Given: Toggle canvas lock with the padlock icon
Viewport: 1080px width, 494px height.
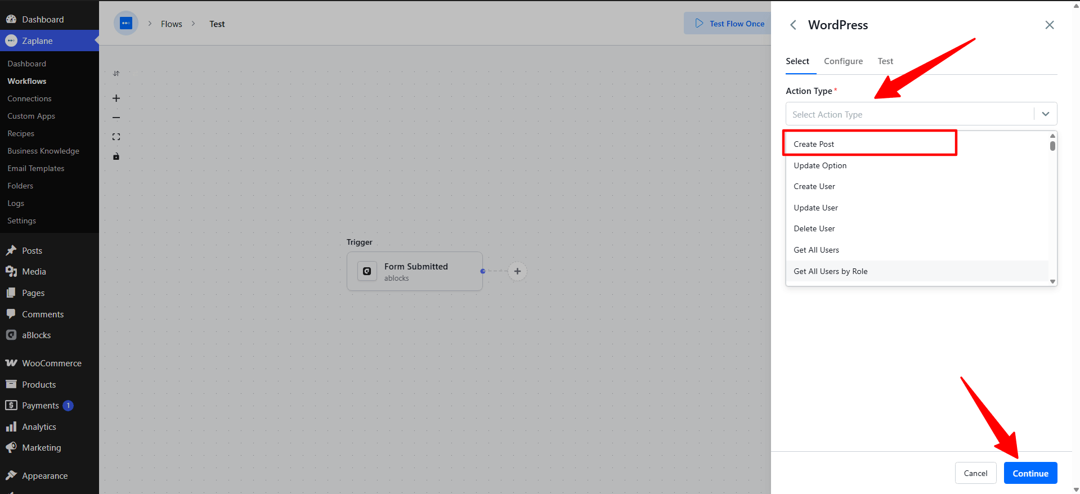Looking at the screenshot, I should tap(116, 156).
